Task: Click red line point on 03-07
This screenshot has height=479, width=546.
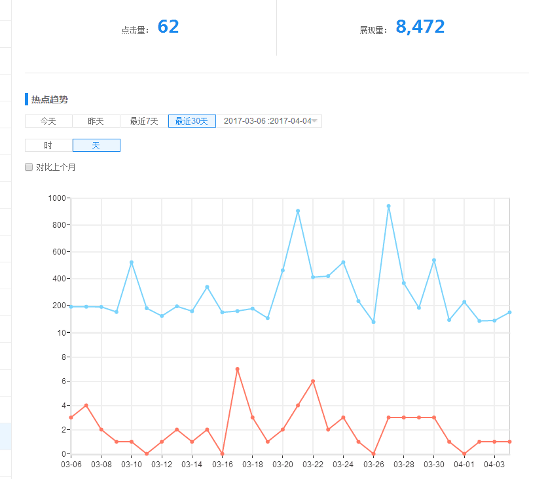Action: tap(86, 405)
